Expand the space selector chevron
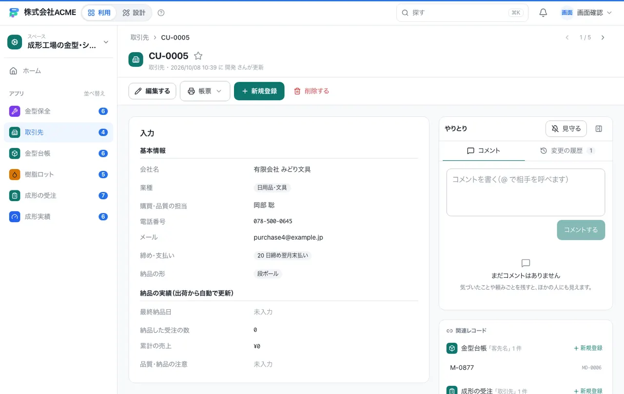The width and height of the screenshot is (624, 394). click(106, 42)
